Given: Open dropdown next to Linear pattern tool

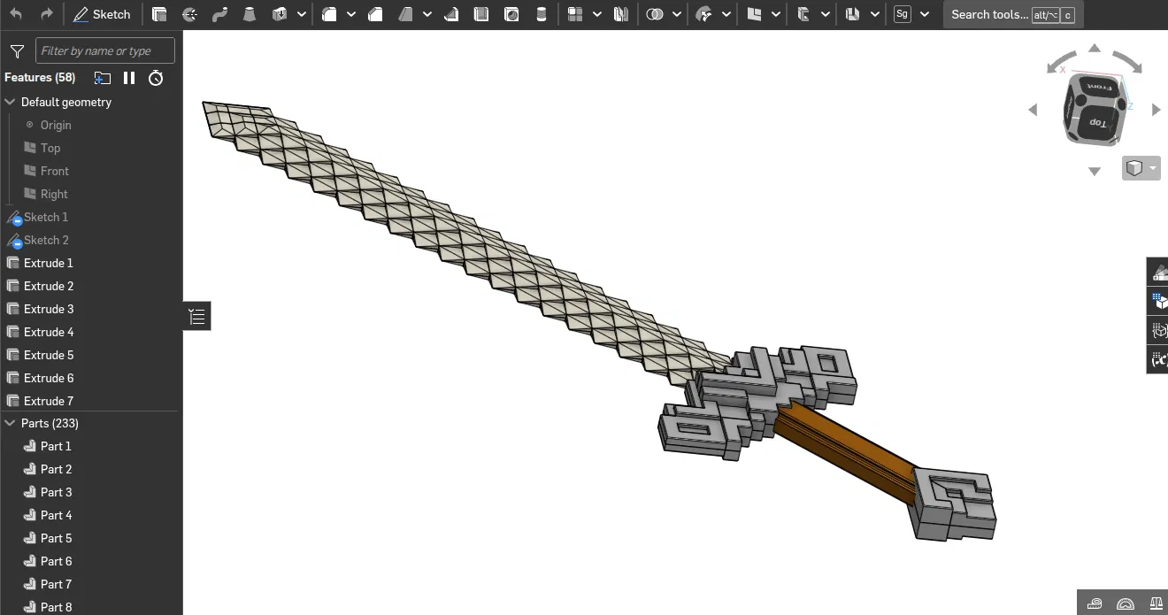Looking at the screenshot, I should pos(597,14).
